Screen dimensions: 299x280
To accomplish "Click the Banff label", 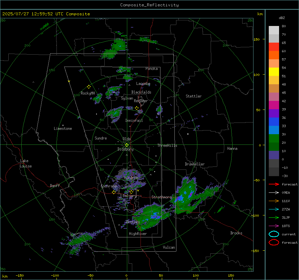I will [x=55, y=186].
